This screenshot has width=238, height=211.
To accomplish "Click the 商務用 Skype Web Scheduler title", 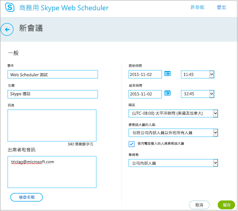I will [64, 8].
